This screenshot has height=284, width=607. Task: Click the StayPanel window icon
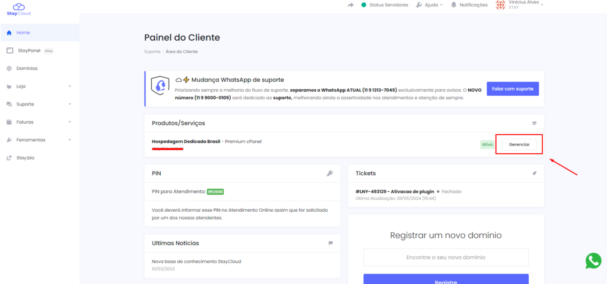coord(9,50)
